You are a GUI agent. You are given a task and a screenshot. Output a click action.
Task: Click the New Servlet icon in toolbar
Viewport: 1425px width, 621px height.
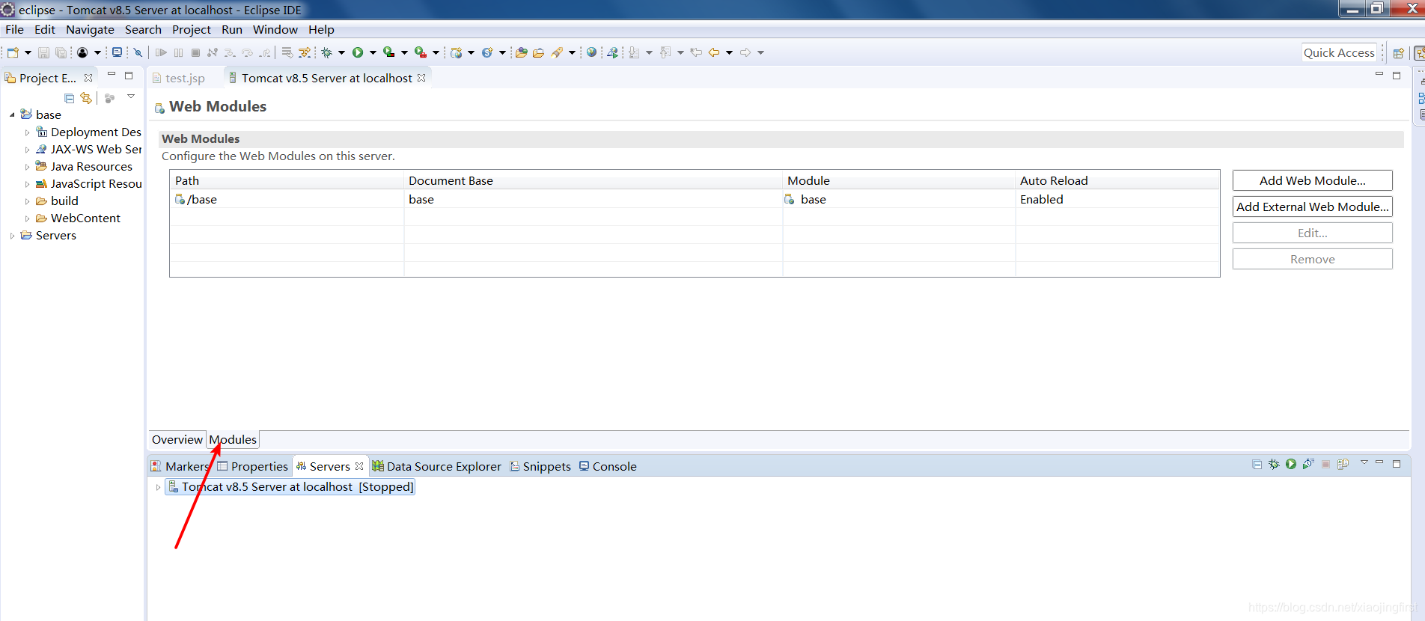pos(487,52)
